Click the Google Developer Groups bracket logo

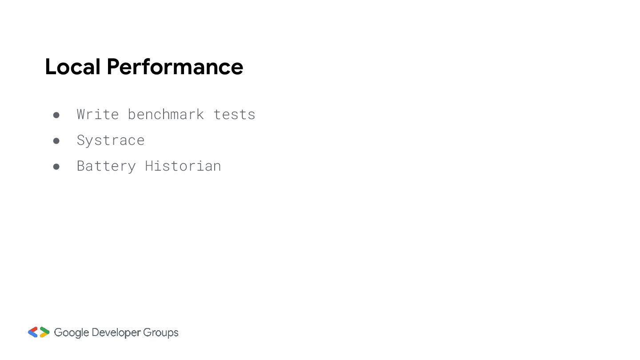tap(39, 332)
